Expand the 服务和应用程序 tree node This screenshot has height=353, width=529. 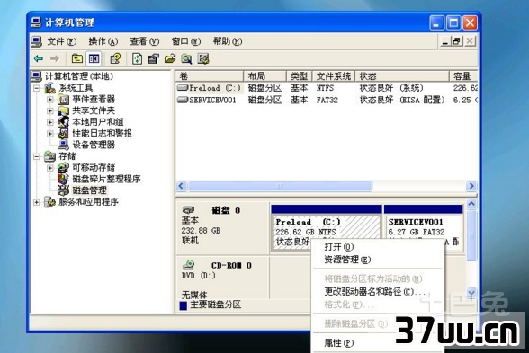pos(36,202)
